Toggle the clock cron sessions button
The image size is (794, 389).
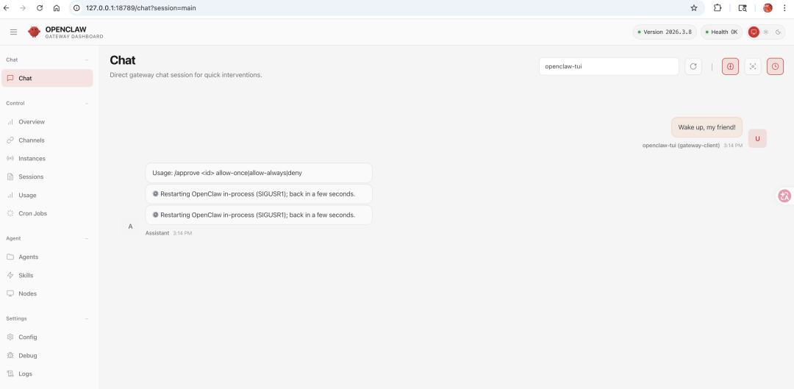pyautogui.click(x=776, y=66)
